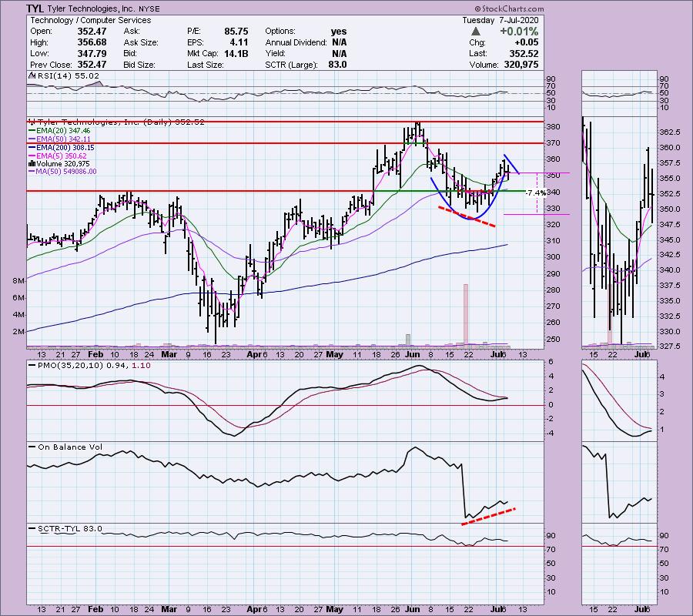Click the PMO(35,20,10) indicator label

coord(89,366)
